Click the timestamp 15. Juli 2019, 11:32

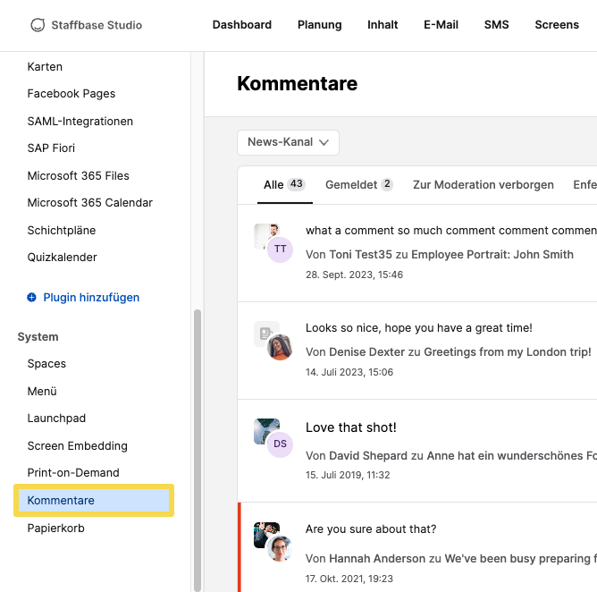point(348,475)
